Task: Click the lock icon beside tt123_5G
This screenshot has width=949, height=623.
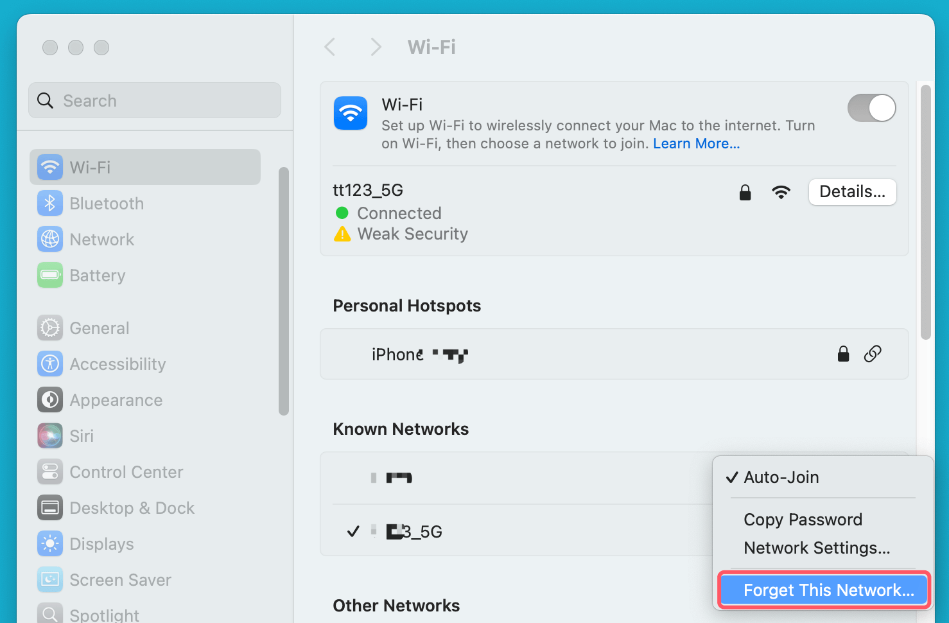Action: point(745,192)
